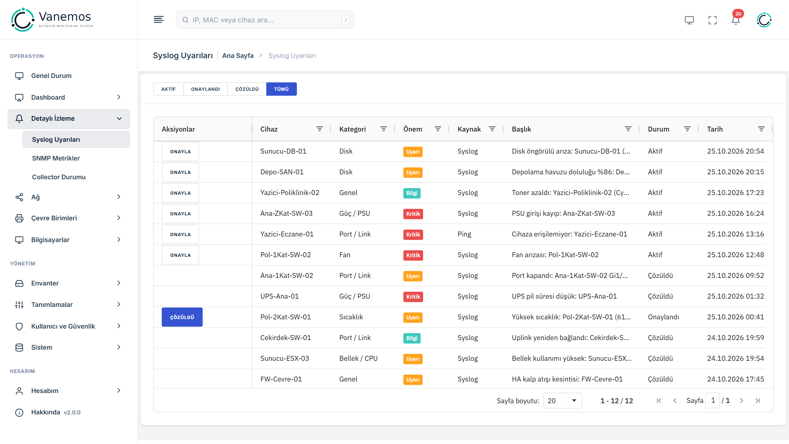Click ÇÖZÜLDÜ button for Pol-2Kat-SW-01
789x444 pixels.
182,317
